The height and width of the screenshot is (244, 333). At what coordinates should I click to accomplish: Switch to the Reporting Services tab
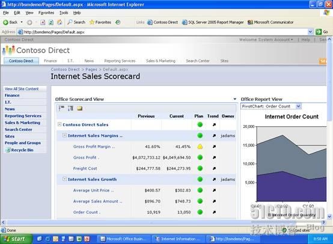[120, 61]
